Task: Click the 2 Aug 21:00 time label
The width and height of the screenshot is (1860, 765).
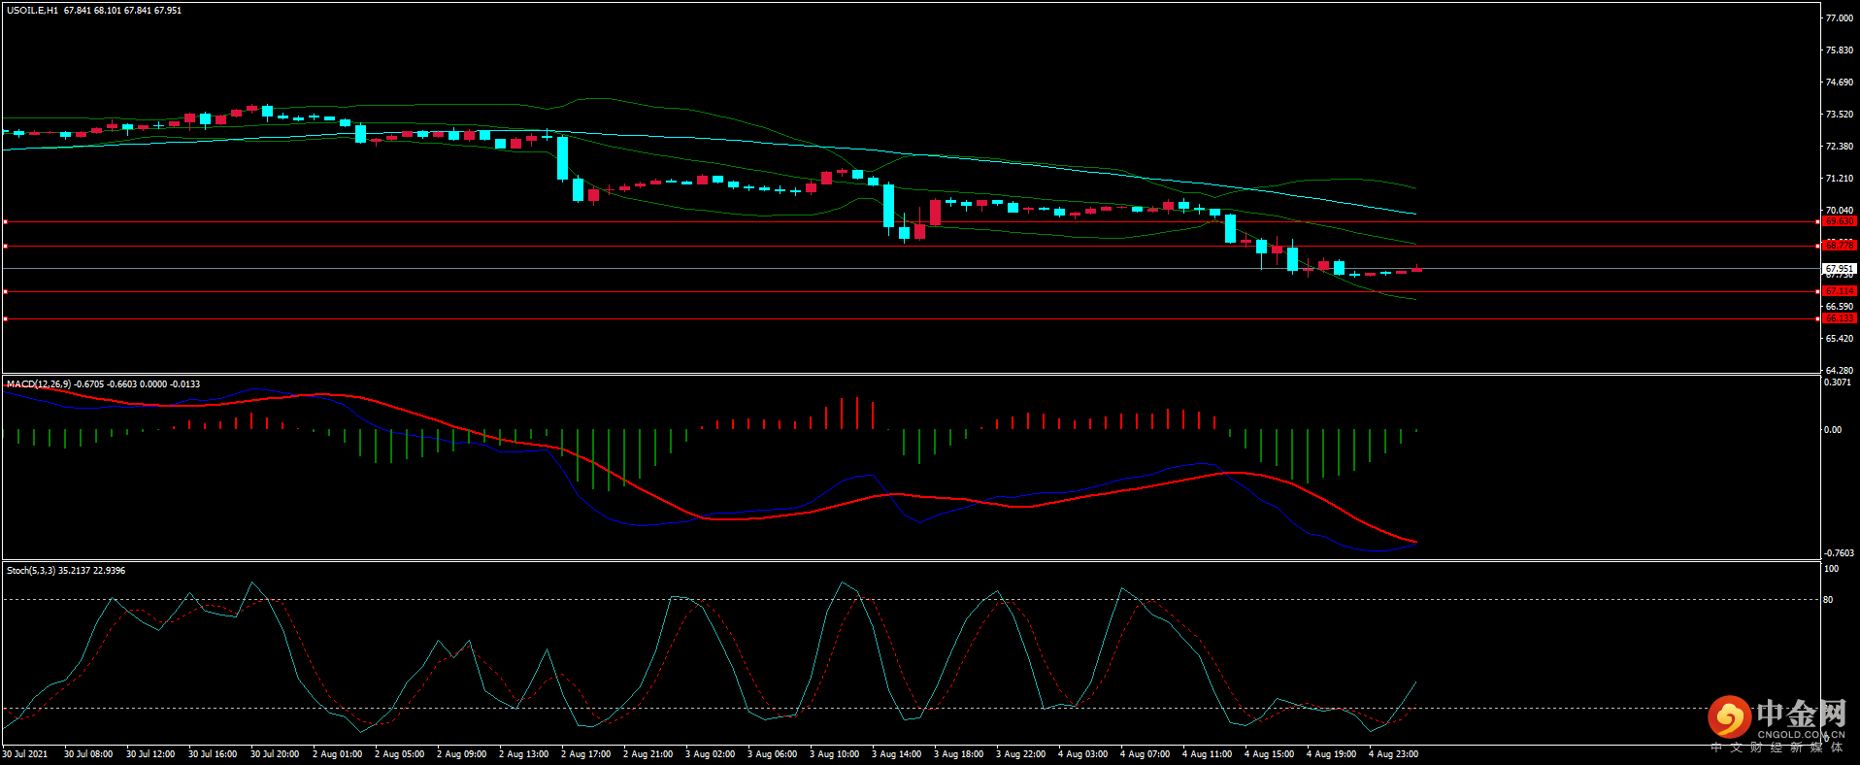Action: click(x=648, y=754)
